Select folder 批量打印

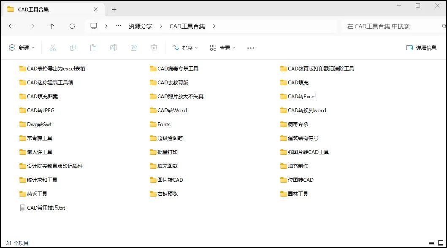164,152
